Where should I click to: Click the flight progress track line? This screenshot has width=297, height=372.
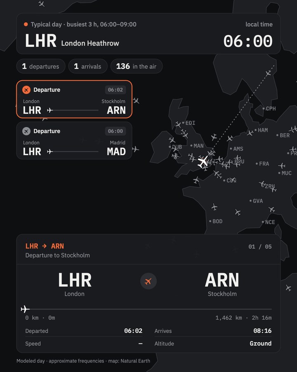[x=148, y=309]
